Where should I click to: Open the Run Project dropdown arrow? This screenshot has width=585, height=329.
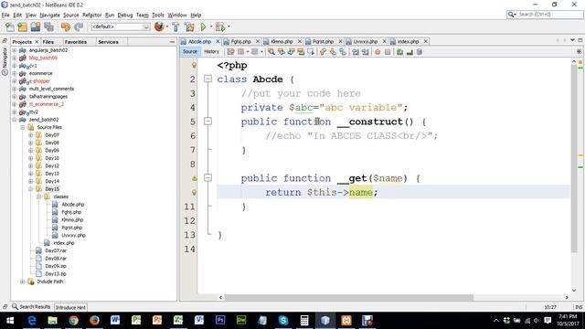point(211,27)
